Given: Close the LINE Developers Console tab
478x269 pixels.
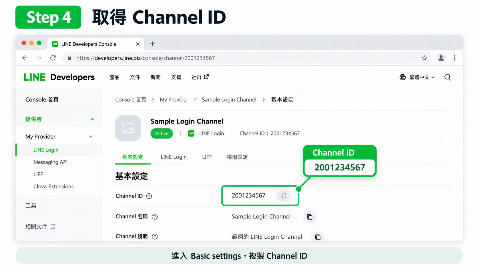Looking at the screenshot, I should pyautogui.click(x=138, y=44).
